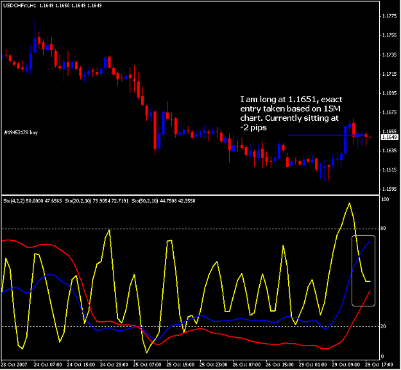Click the 1.1635 price axis label
The height and width of the screenshot is (370, 401).
click(389, 150)
